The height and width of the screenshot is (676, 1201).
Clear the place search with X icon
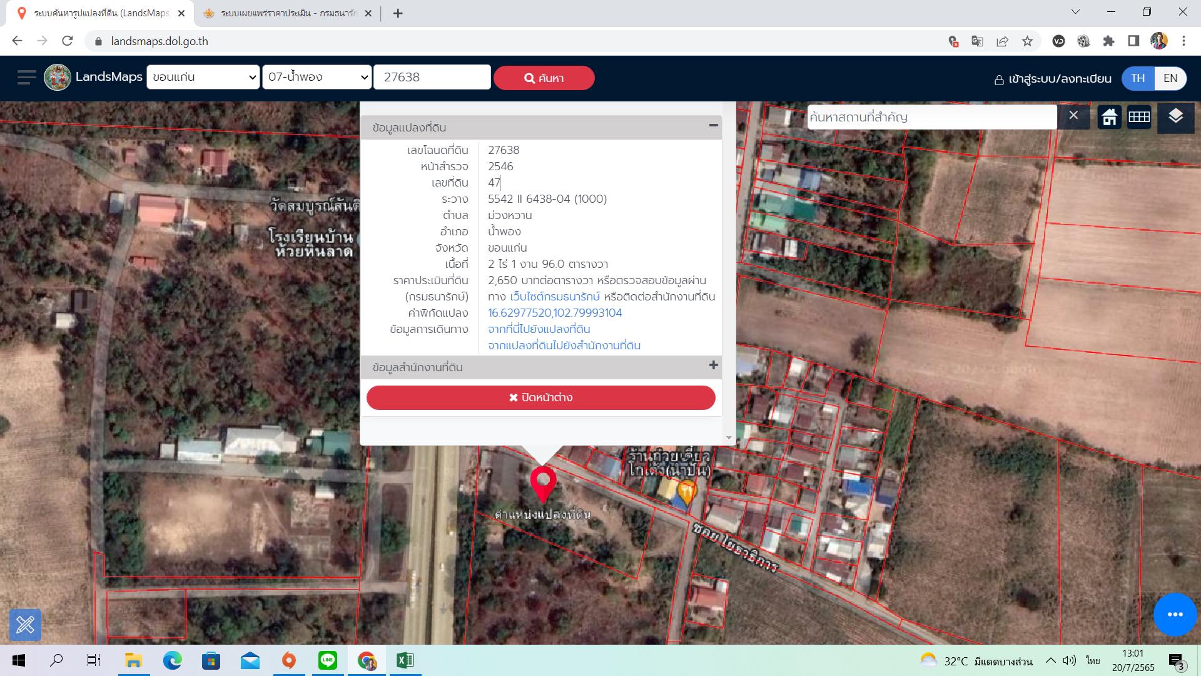point(1073,116)
